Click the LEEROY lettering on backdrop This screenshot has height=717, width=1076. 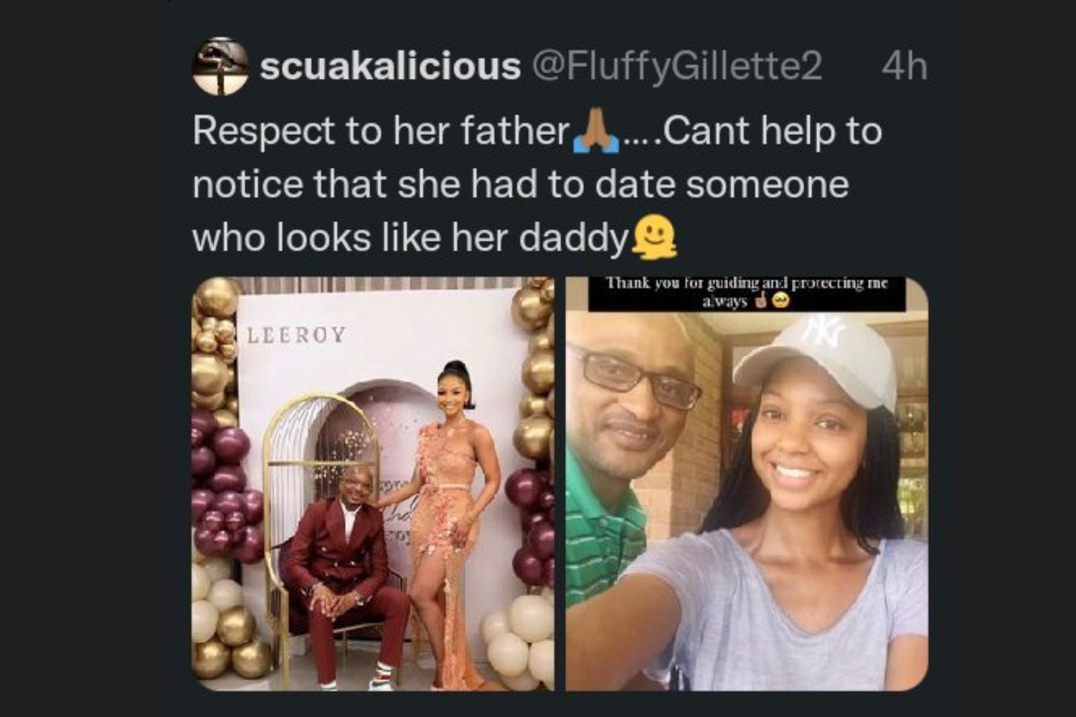296,335
